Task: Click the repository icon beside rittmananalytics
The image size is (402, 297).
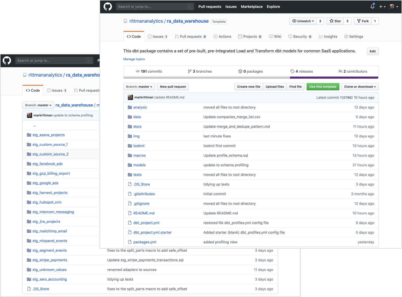Action: (125, 21)
